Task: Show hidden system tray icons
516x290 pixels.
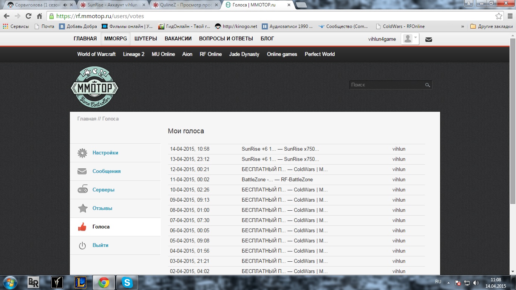Action: coord(448,282)
